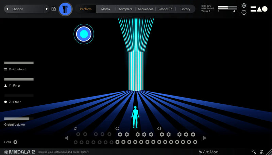
Task: Go to the previous preset with the left arrow
Action: [7, 9]
